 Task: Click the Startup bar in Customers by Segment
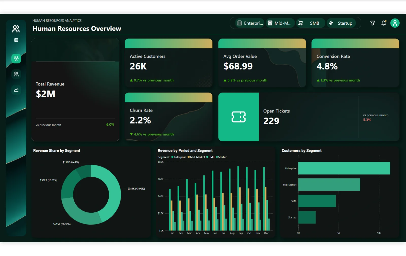[307, 217]
